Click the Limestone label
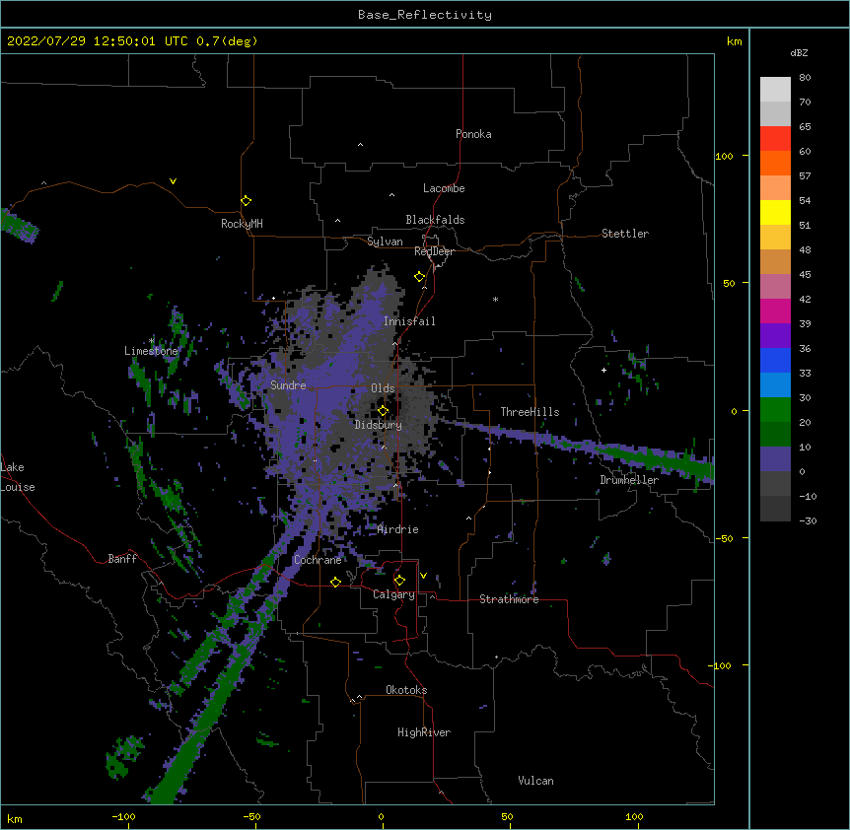Image resolution: width=850 pixels, height=830 pixels. click(151, 351)
